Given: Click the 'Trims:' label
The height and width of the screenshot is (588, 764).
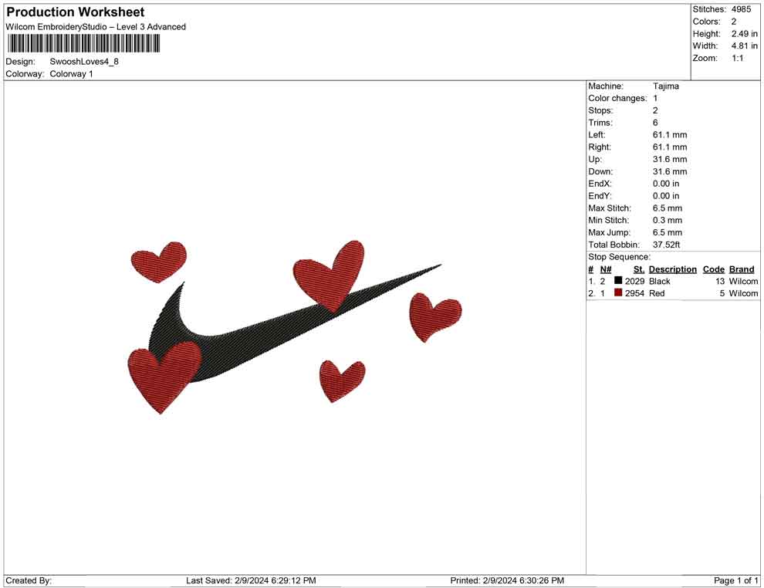Looking at the screenshot, I should [600, 123].
